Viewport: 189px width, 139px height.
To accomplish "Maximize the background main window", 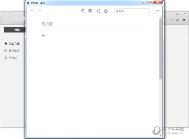I will (178, 14).
